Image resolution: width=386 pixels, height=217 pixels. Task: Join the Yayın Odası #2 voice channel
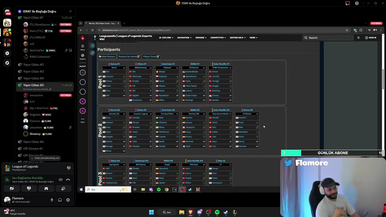click(33, 64)
